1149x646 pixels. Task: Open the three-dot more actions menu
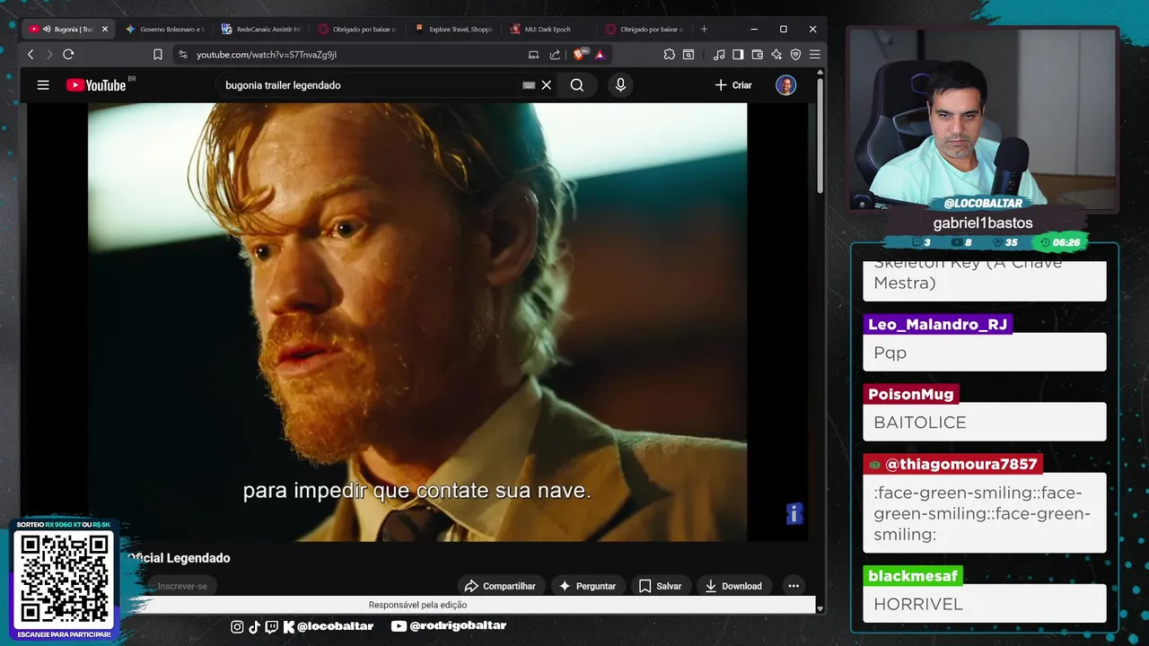tap(794, 586)
